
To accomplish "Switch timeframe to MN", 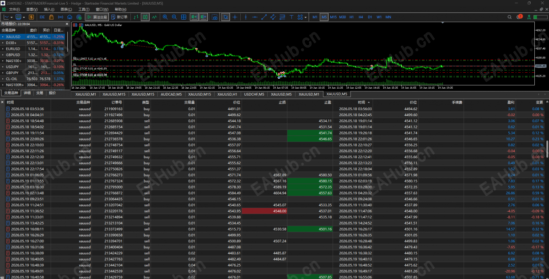I will [388, 17].
